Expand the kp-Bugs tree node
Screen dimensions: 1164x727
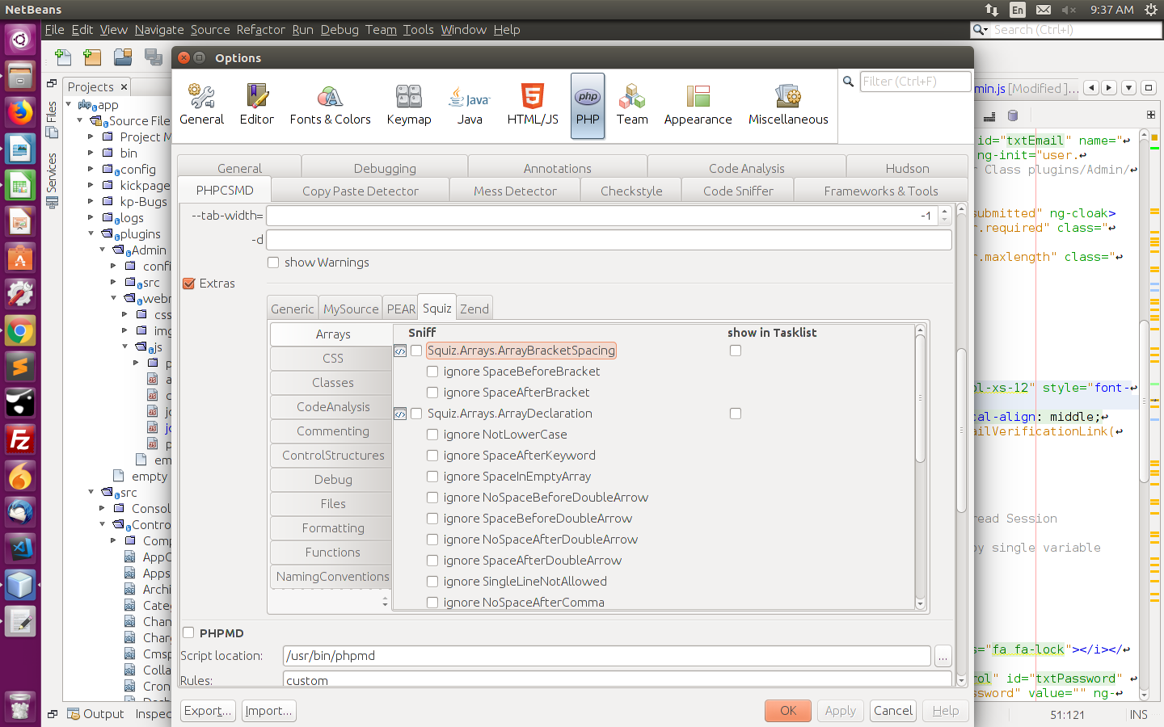tap(91, 201)
